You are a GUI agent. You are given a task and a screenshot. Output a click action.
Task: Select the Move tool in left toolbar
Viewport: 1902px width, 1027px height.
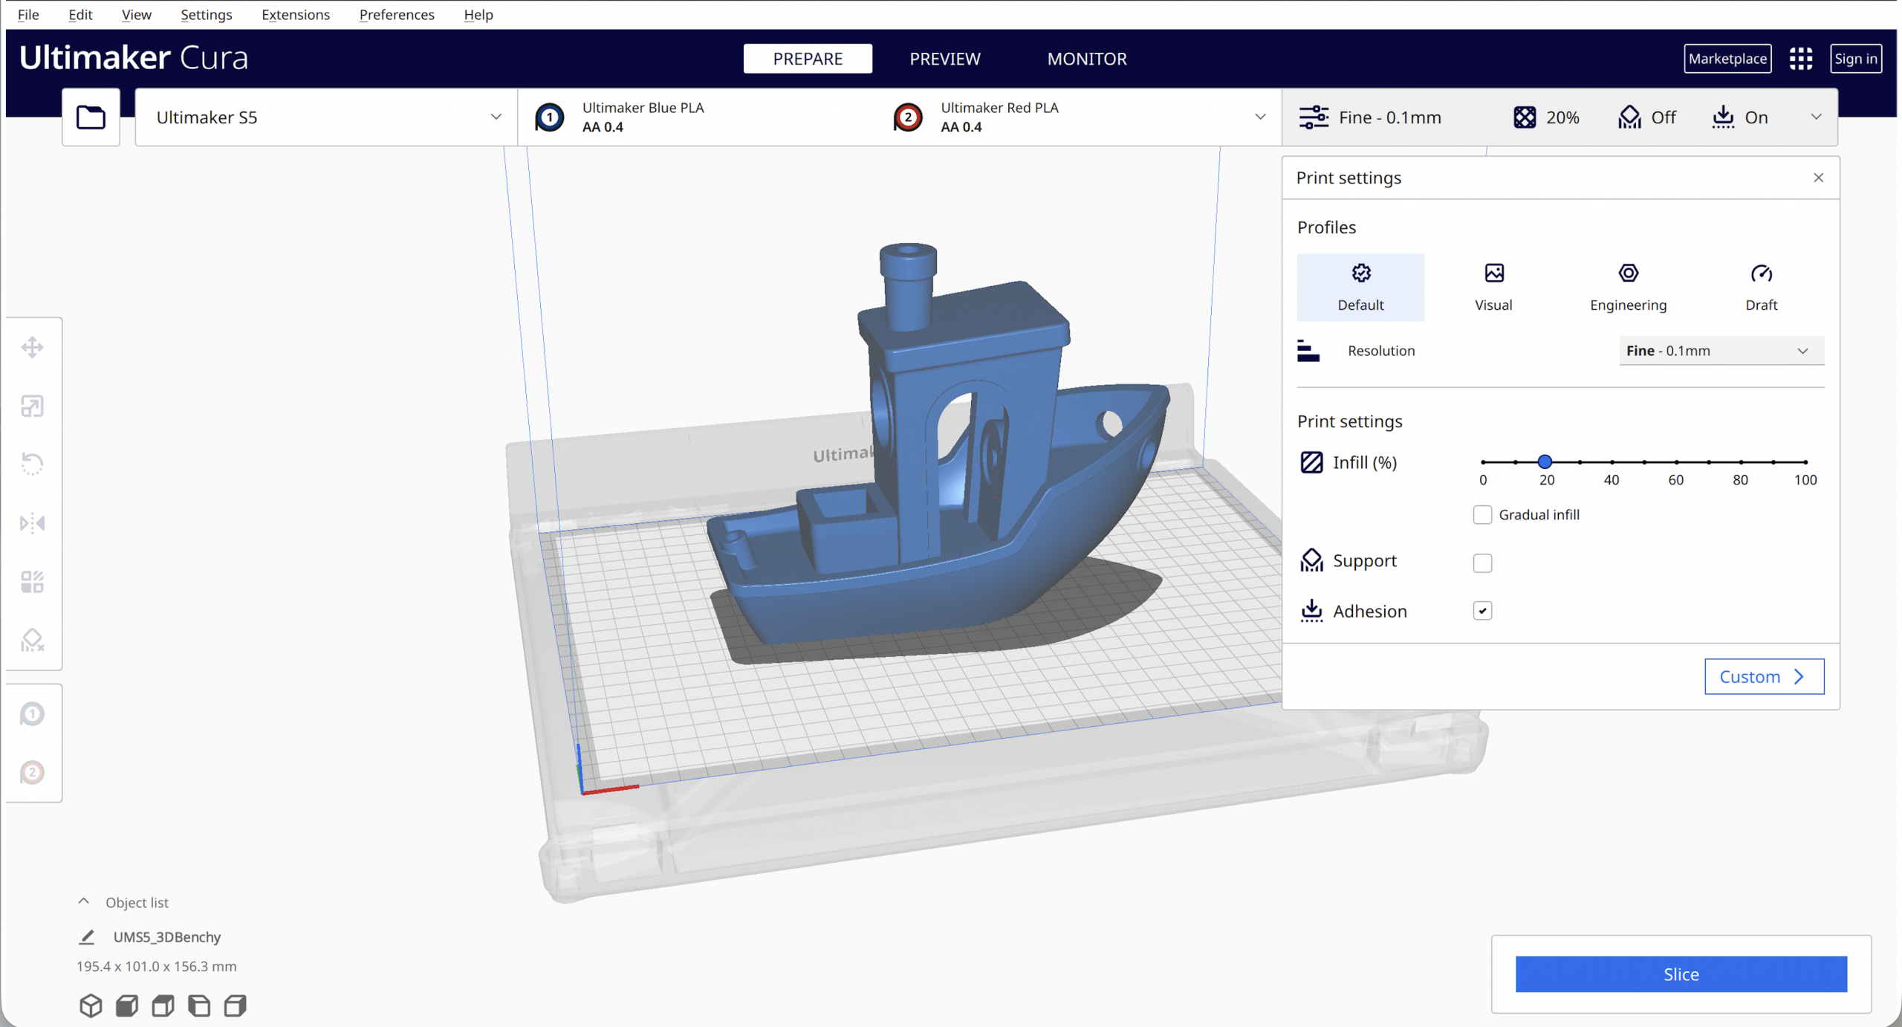[x=32, y=347]
